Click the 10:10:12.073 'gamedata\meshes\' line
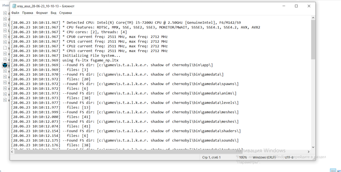 click(125, 122)
